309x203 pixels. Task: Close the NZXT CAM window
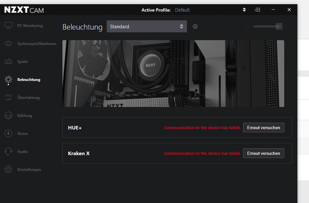[x=289, y=10]
